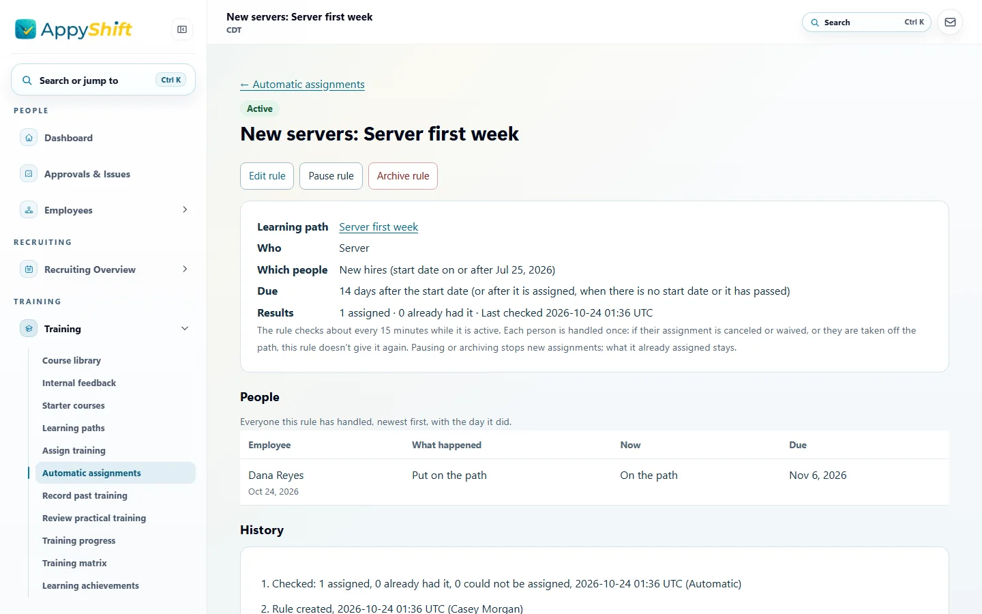
Task: Focus the Search or jump to field
Action: pos(103,80)
